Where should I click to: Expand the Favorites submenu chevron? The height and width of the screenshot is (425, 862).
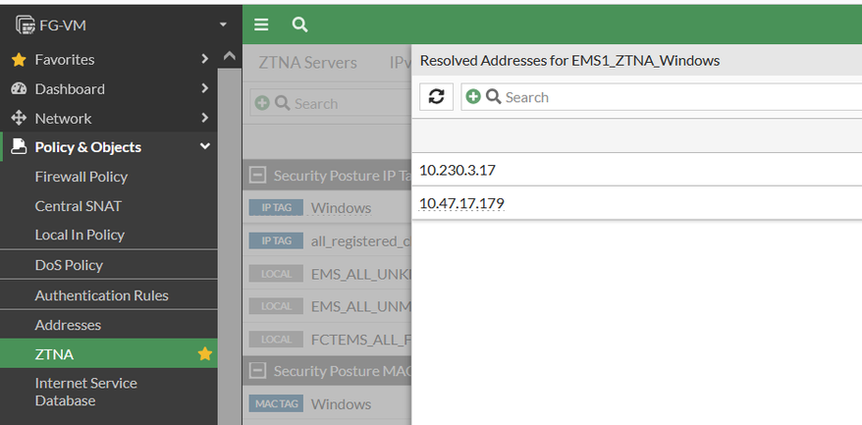(x=205, y=60)
